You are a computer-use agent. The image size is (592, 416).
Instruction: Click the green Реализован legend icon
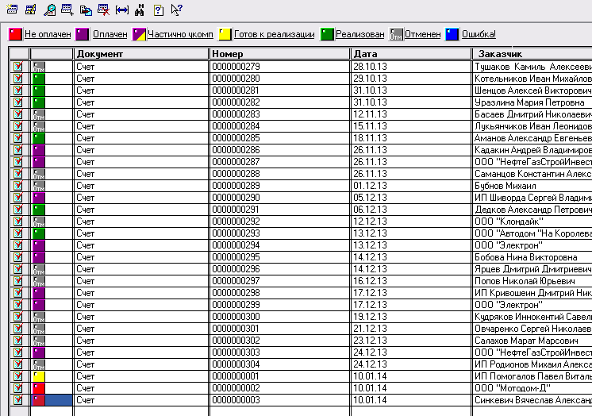pyautogui.click(x=327, y=34)
